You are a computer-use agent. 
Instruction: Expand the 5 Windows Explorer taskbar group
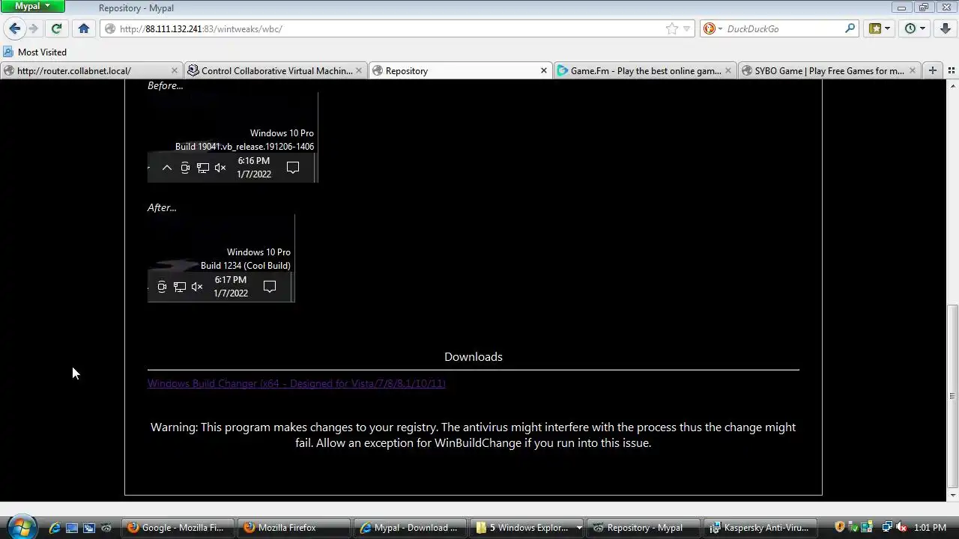[x=527, y=527]
